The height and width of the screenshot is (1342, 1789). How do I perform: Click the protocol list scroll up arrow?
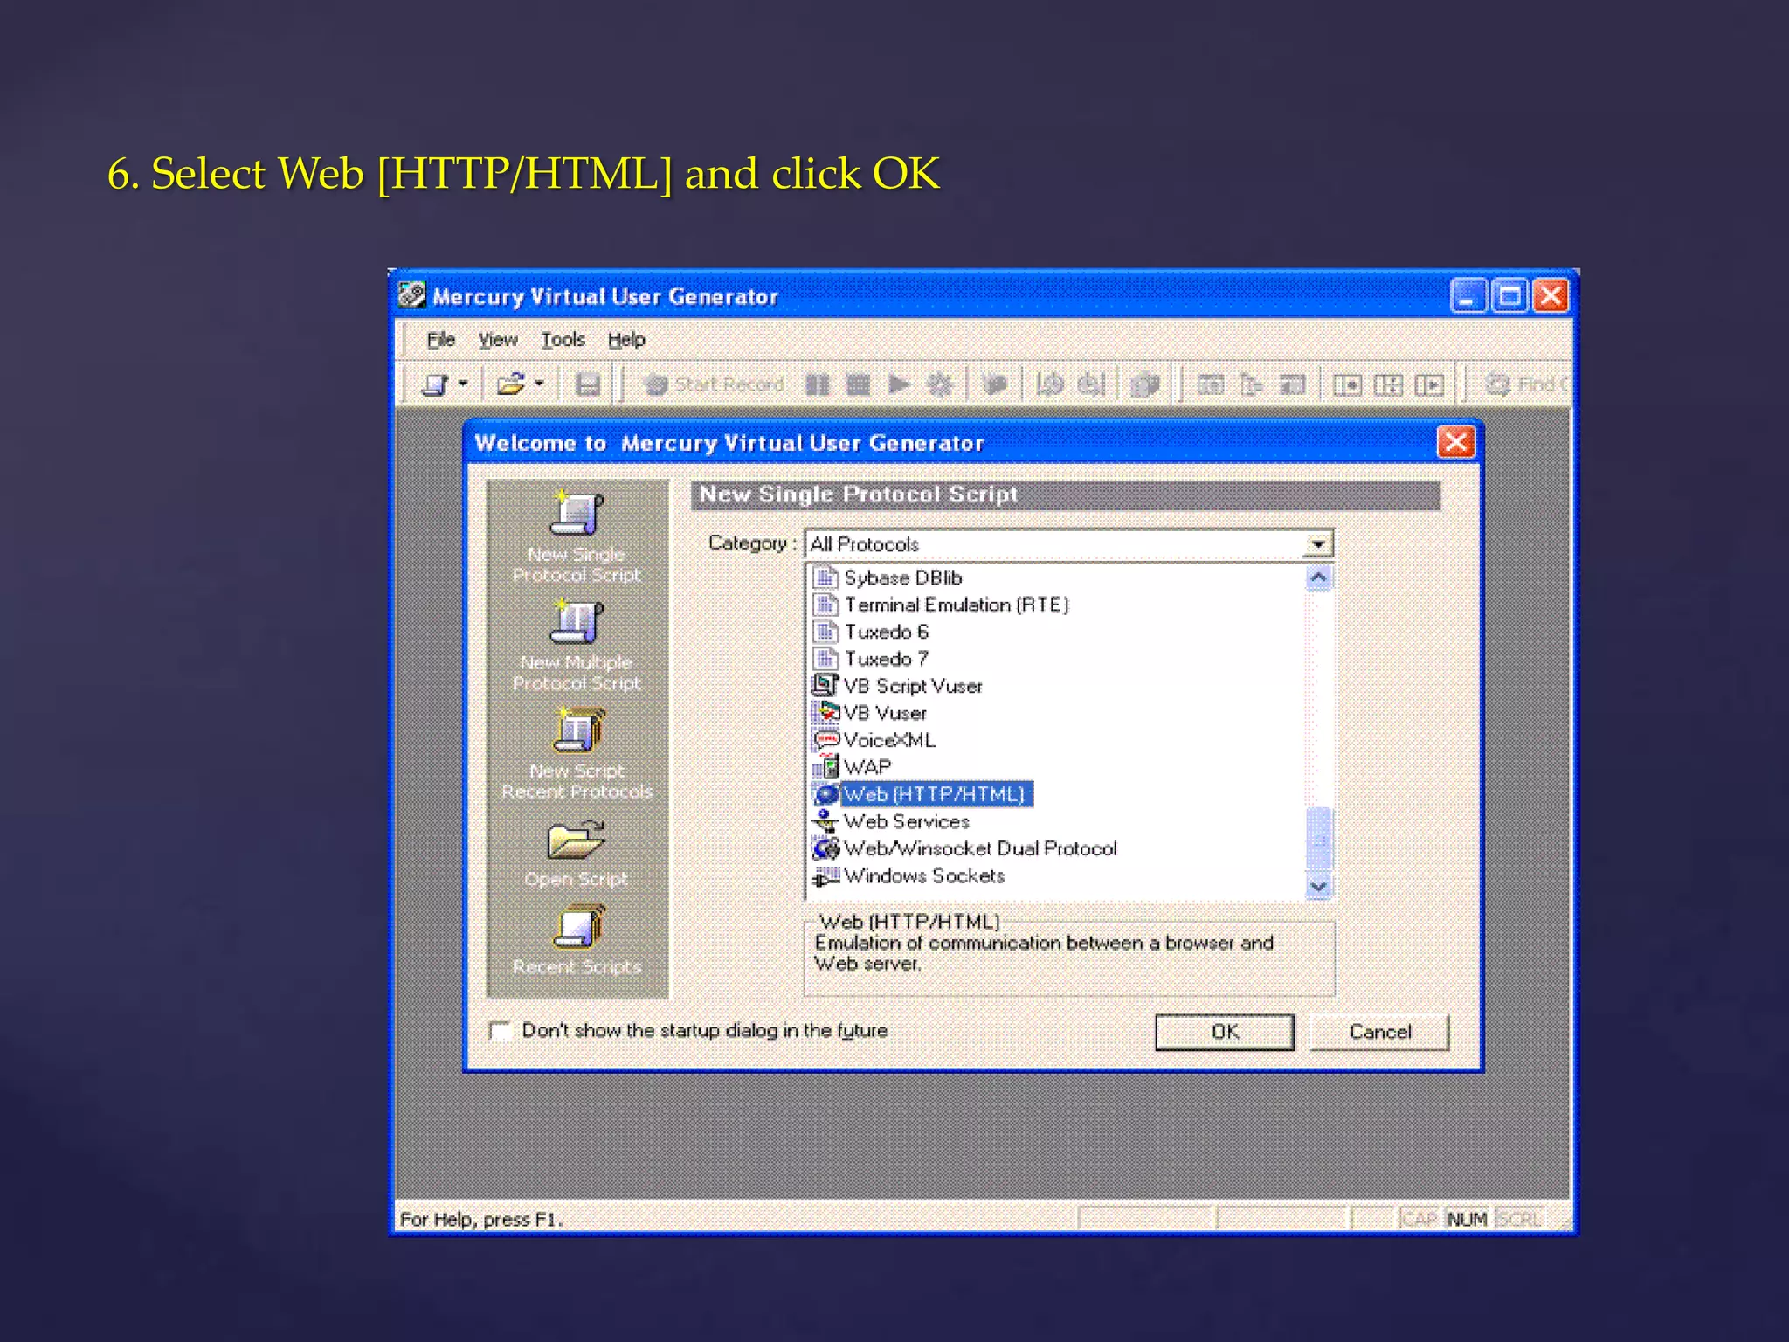[1318, 578]
